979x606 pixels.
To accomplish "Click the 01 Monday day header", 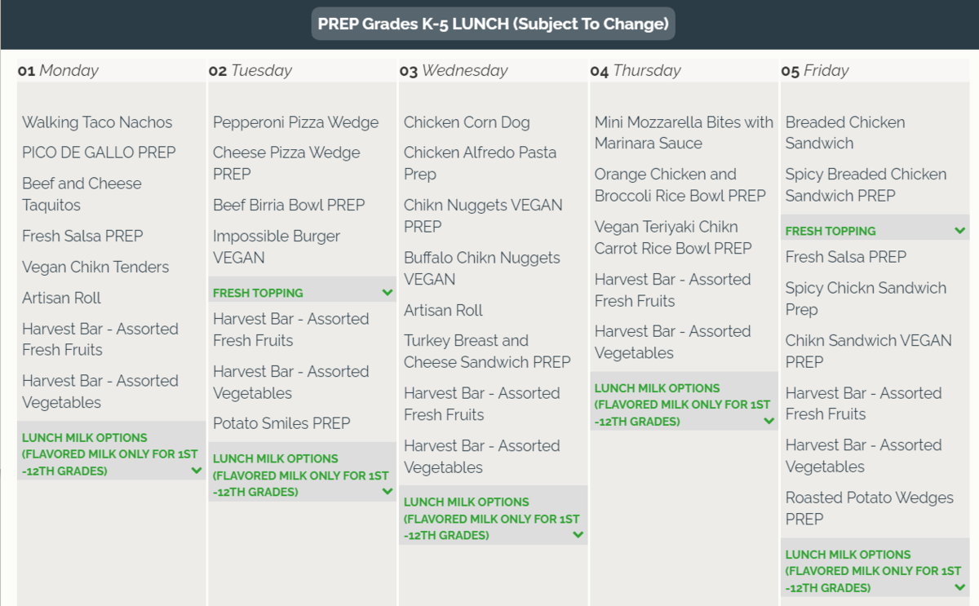I will click(x=58, y=71).
